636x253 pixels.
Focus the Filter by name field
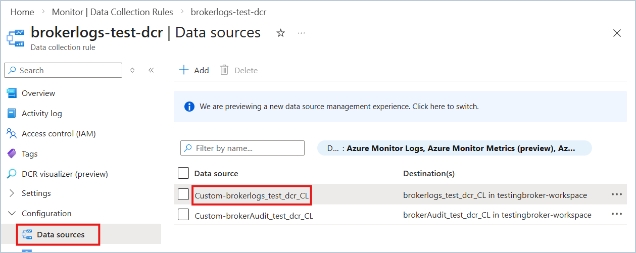pos(242,148)
